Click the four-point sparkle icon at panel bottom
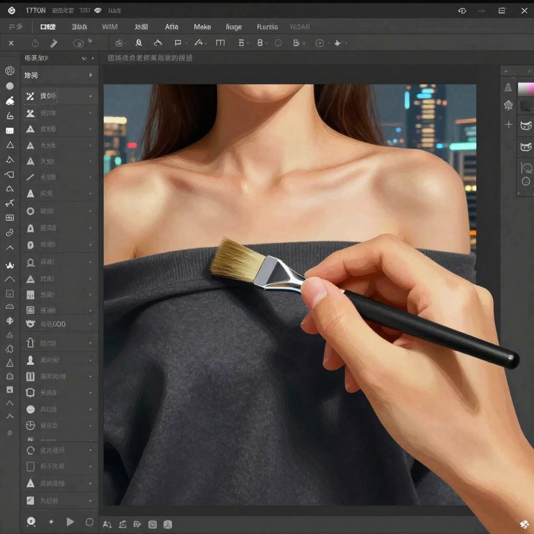The height and width of the screenshot is (534, 534). click(51, 521)
